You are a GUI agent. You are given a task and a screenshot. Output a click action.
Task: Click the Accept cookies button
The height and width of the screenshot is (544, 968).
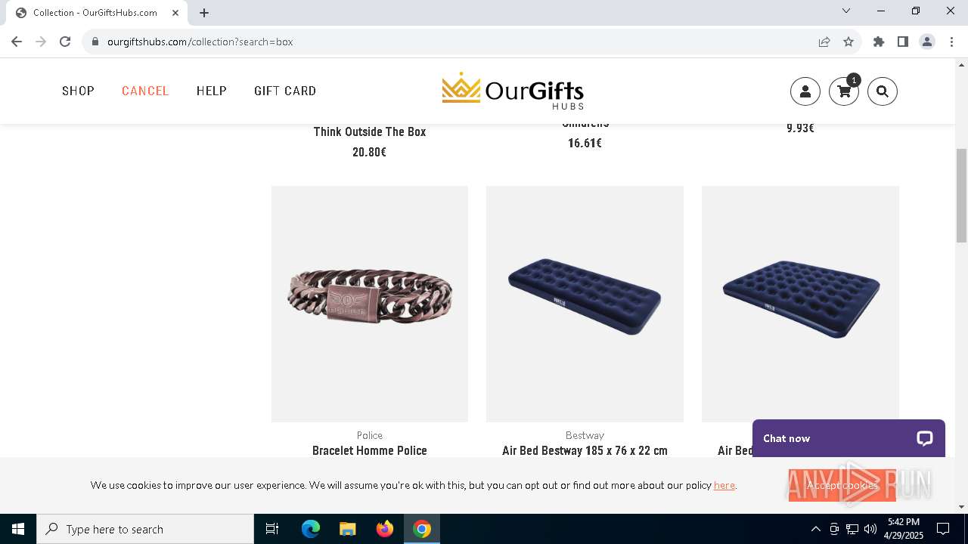coord(842,485)
